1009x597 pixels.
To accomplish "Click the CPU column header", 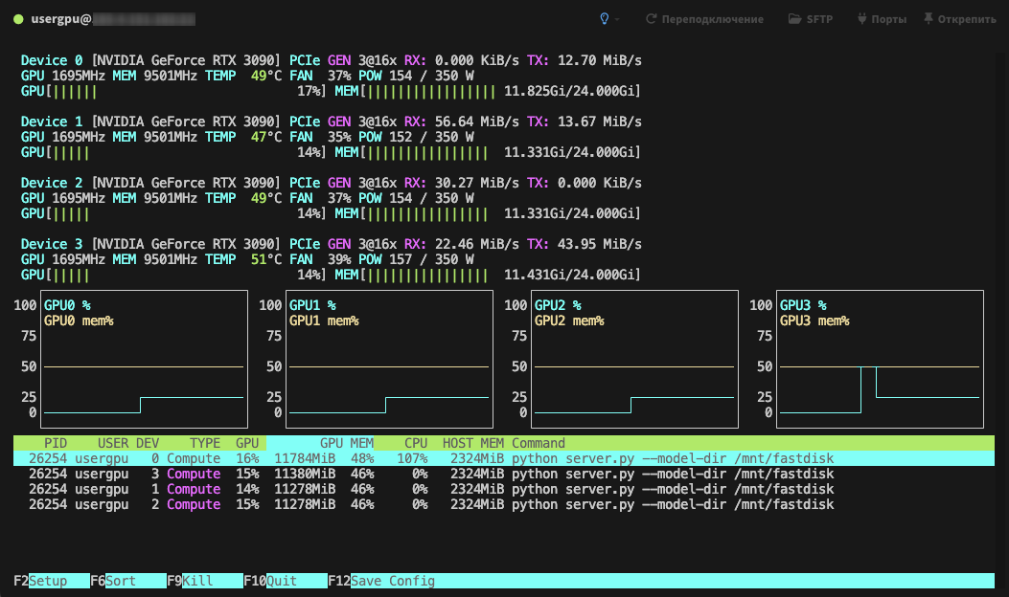I will coord(416,443).
